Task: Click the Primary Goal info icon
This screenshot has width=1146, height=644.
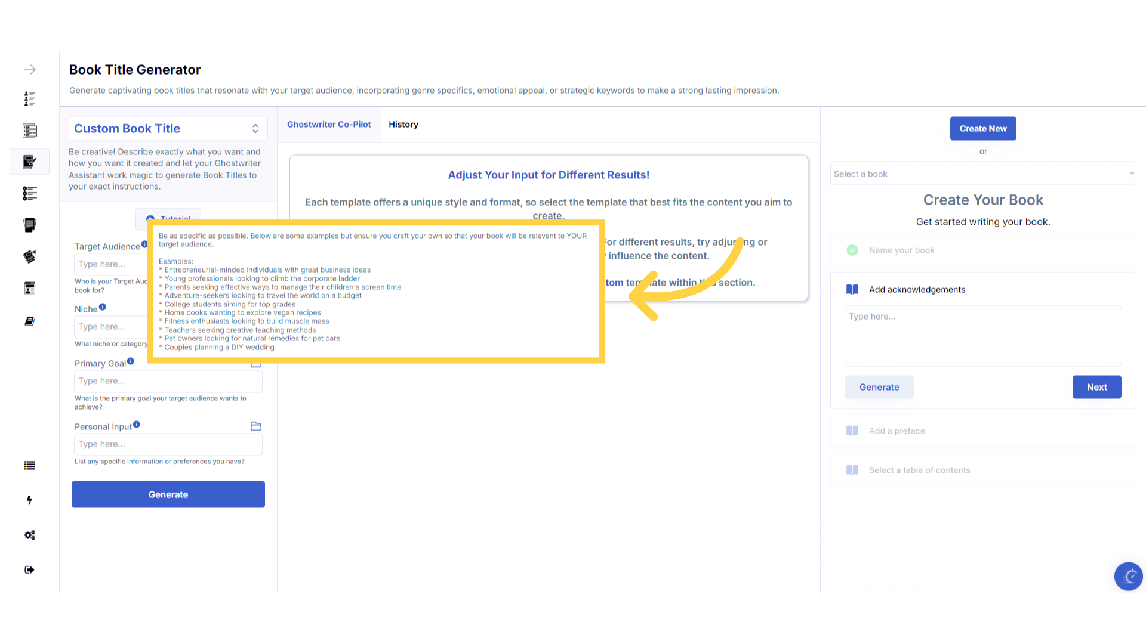Action: coord(131,361)
